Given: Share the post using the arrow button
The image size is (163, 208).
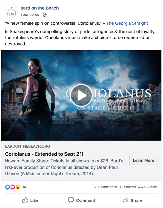Looking at the screenshot, I should point(133,200).
